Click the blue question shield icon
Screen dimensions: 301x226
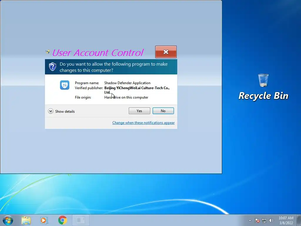point(52,67)
